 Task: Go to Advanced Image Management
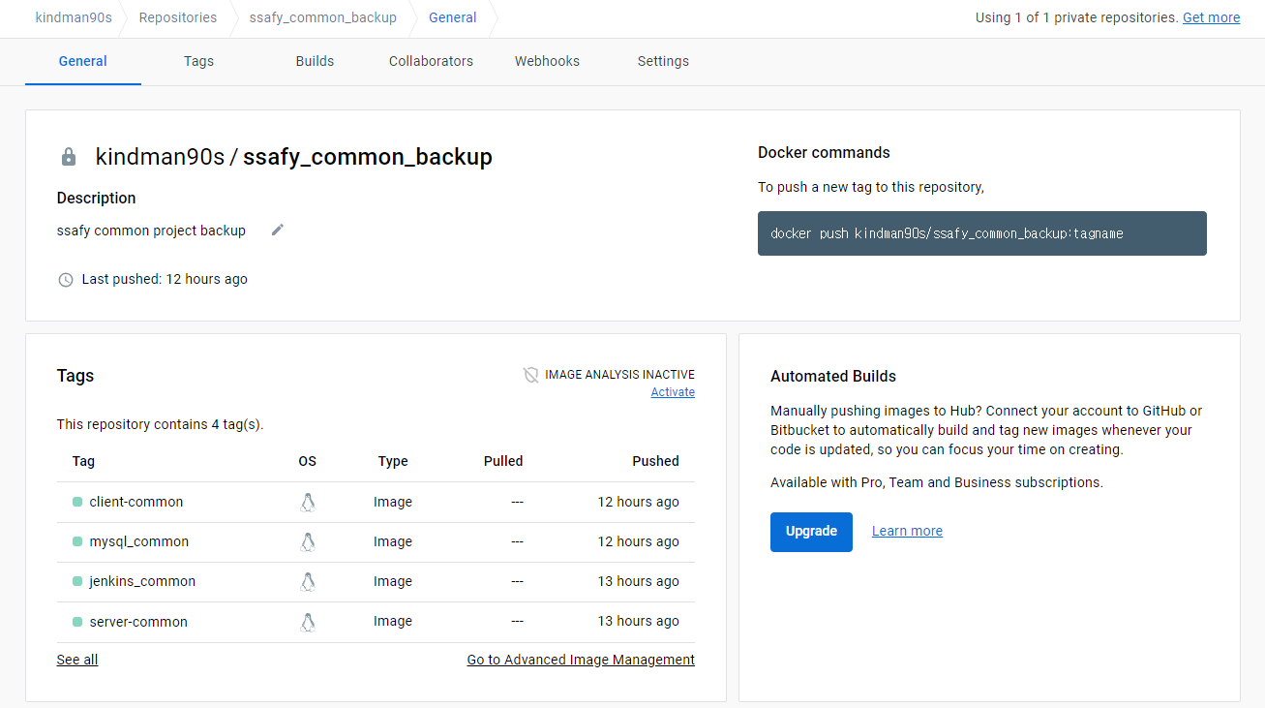click(x=581, y=660)
